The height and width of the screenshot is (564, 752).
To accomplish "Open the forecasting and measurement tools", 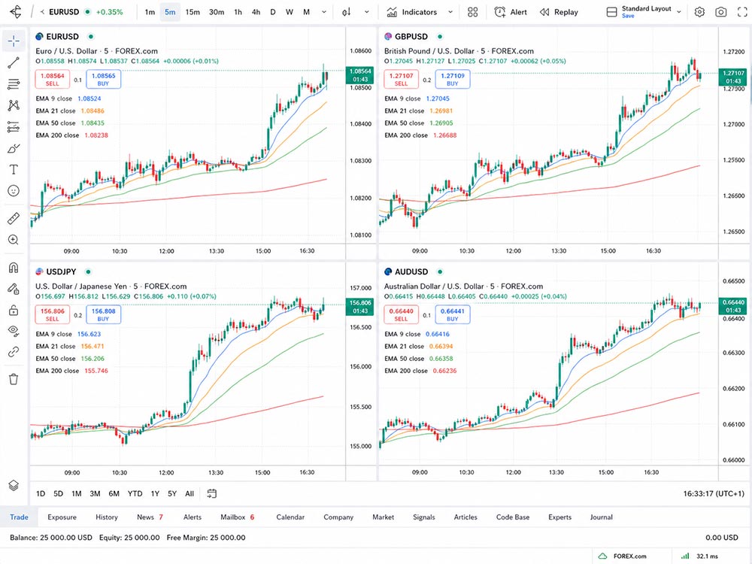I will point(14,126).
